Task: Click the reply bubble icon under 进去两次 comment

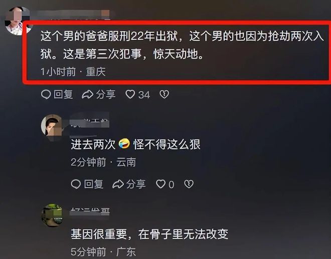Action: (76, 184)
